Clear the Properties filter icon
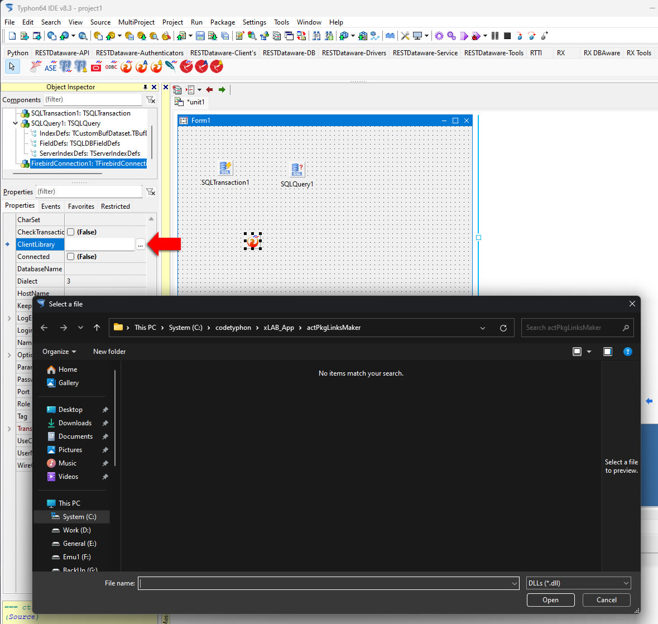 click(151, 192)
